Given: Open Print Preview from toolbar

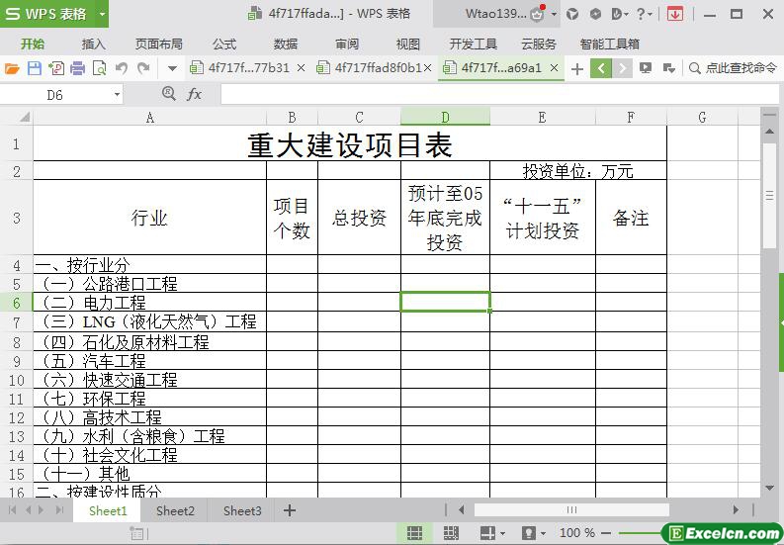Looking at the screenshot, I should coord(100,68).
